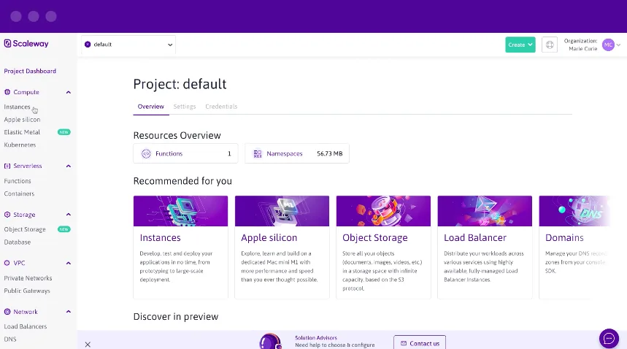Open Public Gateways in the sidebar
627x349 pixels.
pos(27,291)
